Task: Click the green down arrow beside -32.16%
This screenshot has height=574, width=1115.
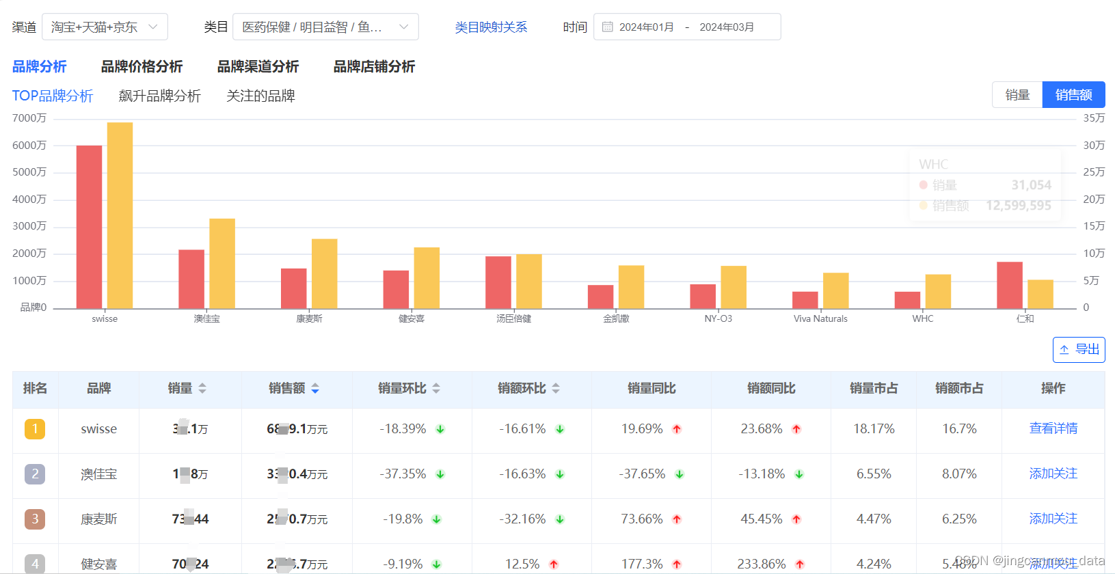Action: 560,519
